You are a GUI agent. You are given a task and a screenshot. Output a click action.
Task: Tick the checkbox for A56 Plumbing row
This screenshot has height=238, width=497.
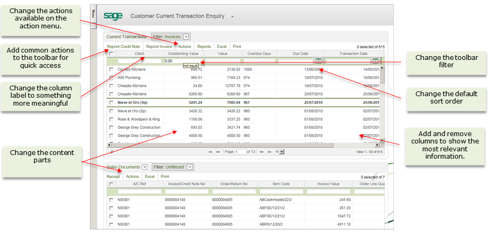(111, 78)
